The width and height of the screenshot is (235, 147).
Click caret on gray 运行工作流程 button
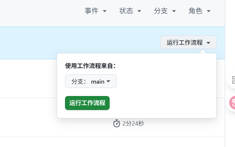(x=208, y=43)
